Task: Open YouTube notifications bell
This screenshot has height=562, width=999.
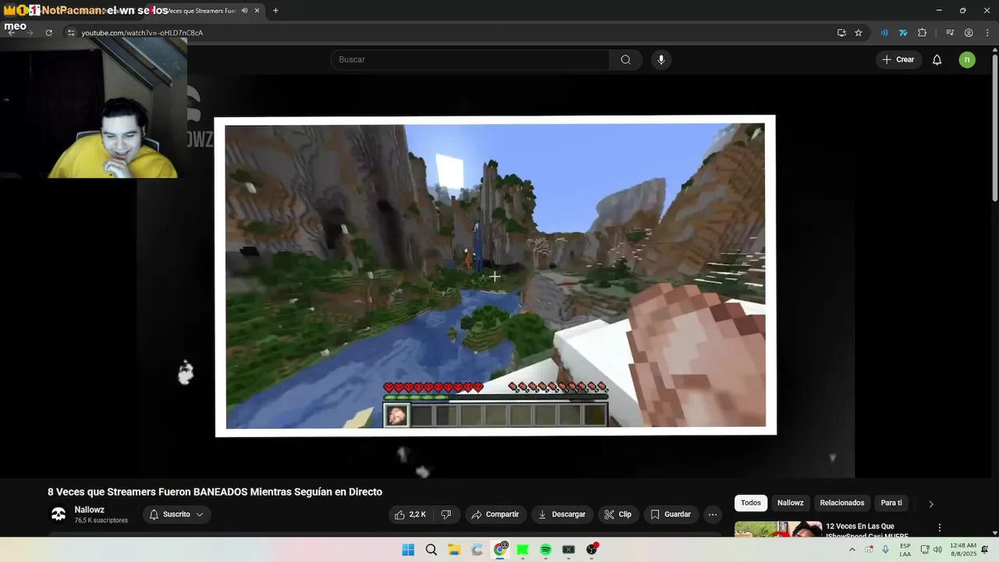Action: coord(937,59)
